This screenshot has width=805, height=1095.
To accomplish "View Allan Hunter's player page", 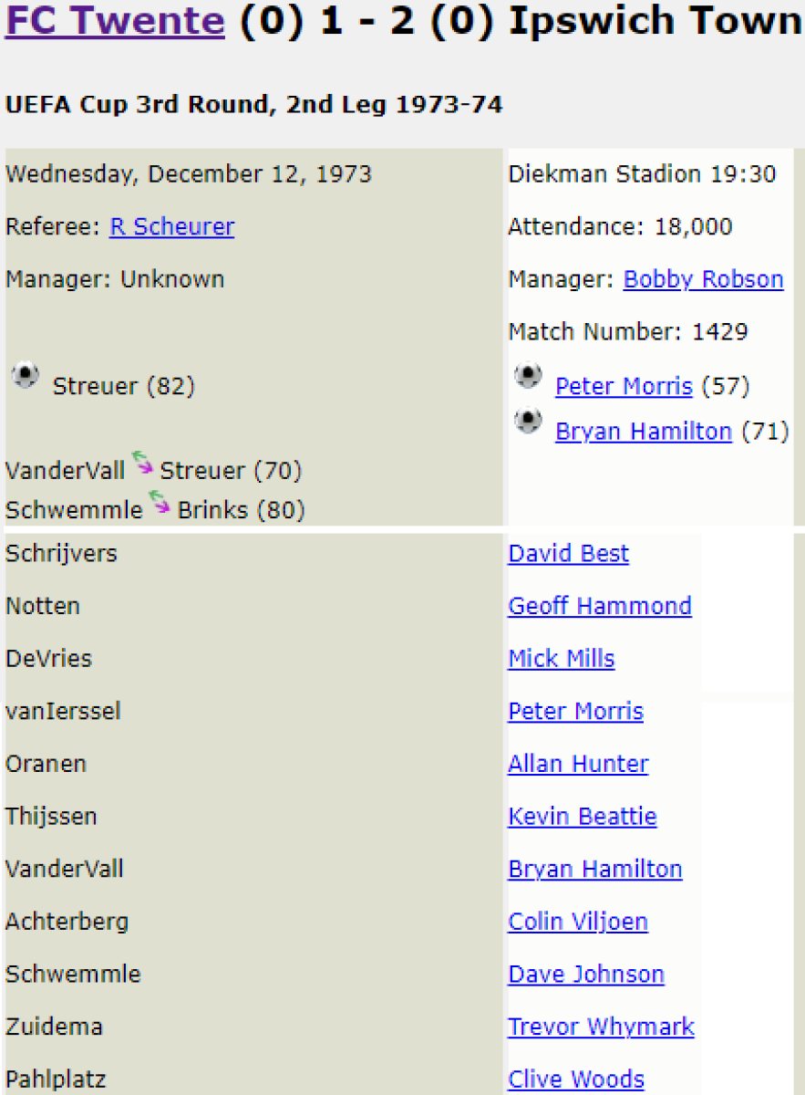I will pos(578,764).
